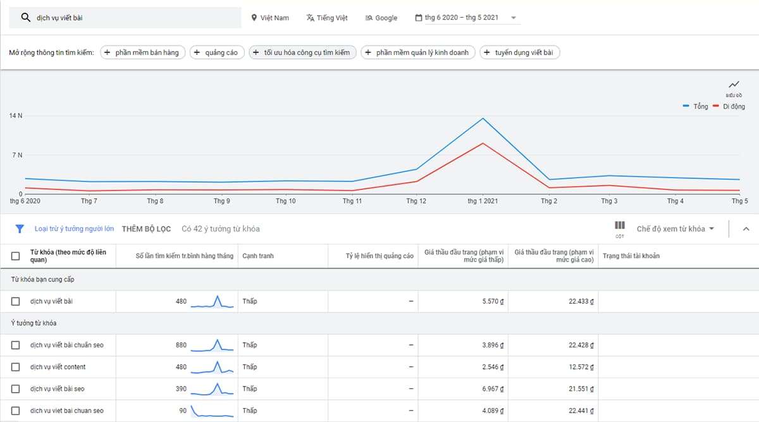This screenshot has width=759, height=422.
Task: Sort by Số lần tìm kiếm tr.bình hàng tháng
Action: coord(185,256)
